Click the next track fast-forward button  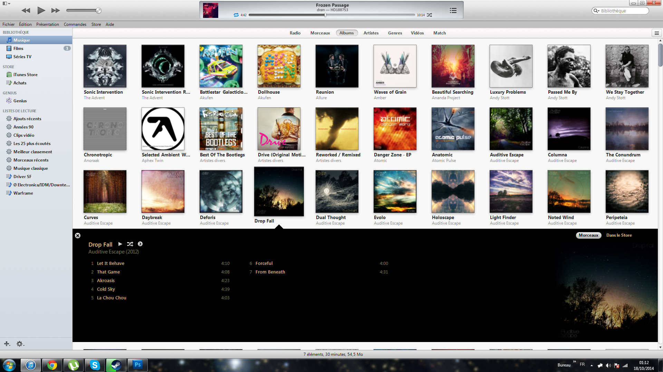tap(56, 10)
